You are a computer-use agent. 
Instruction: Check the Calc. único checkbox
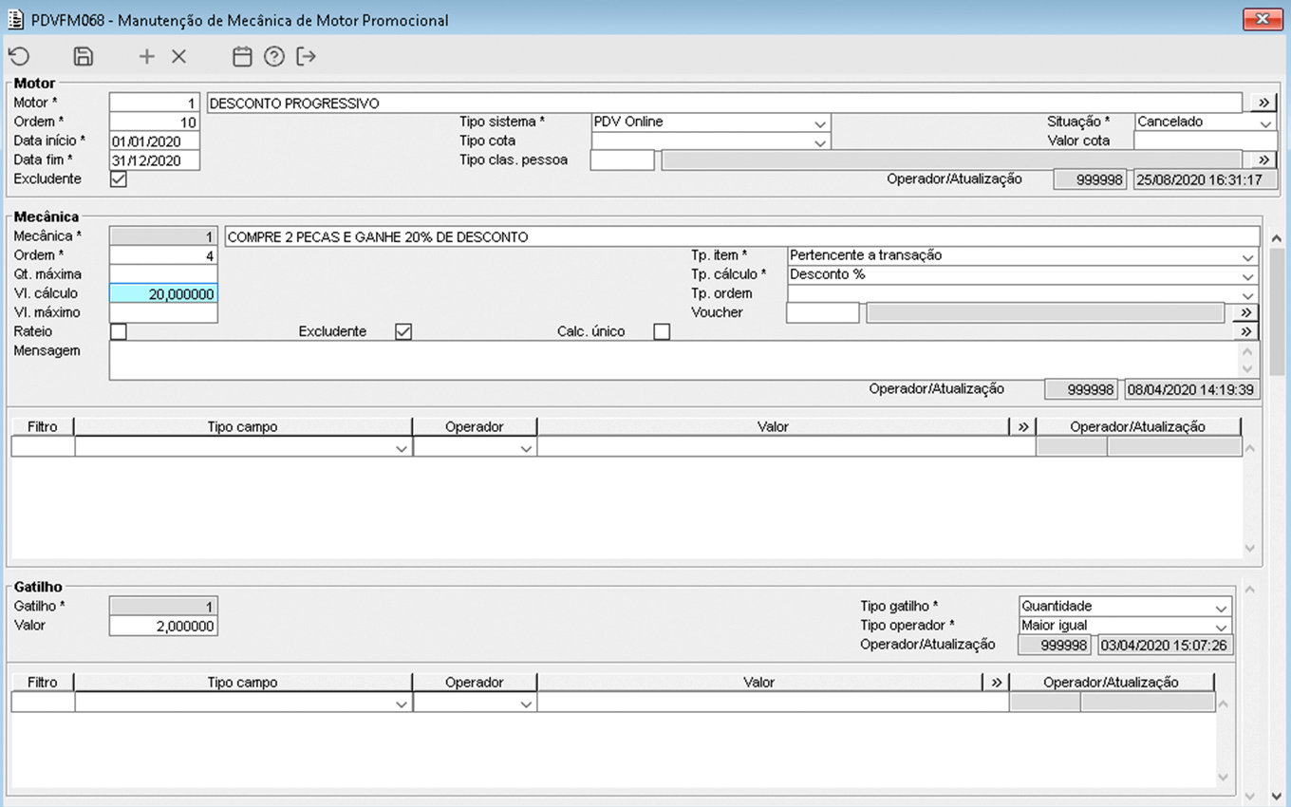coord(662,331)
